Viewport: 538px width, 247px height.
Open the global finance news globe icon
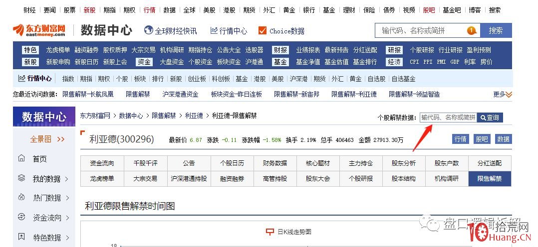[149, 30]
